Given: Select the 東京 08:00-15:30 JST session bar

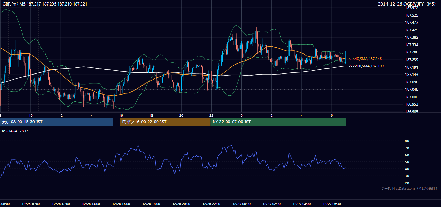Looking at the screenshot, I should (56, 122).
